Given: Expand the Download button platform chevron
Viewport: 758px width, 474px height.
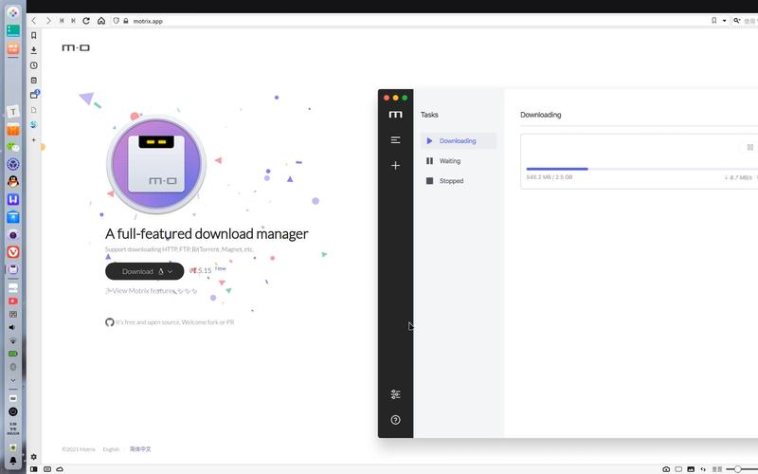Looking at the screenshot, I should [171, 271].
